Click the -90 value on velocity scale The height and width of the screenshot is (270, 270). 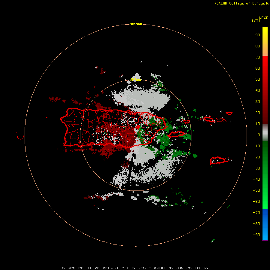pyautogui.click(x=256, y=235)
